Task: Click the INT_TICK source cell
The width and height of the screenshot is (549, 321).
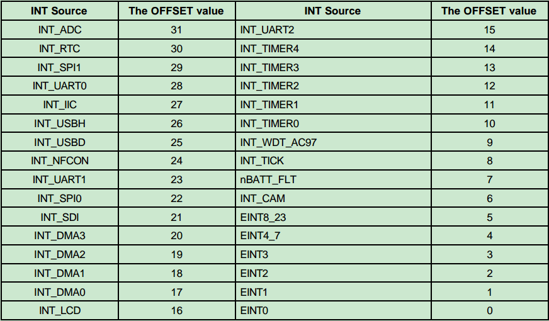Action: coord(262,160)
